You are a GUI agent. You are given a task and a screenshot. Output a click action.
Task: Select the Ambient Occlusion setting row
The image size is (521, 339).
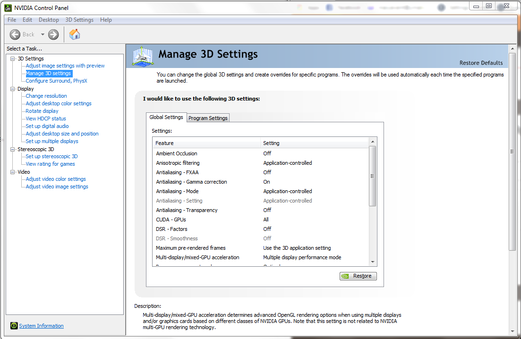(x=177, y=153)
